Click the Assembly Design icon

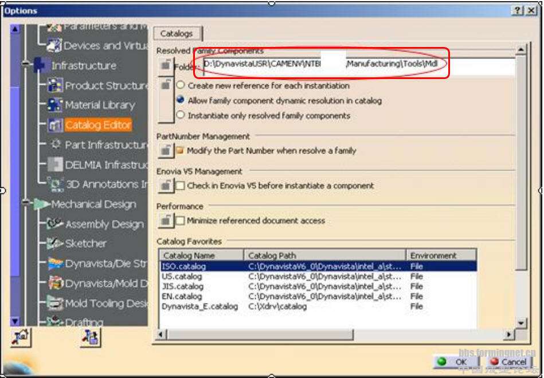click(56, 224)
